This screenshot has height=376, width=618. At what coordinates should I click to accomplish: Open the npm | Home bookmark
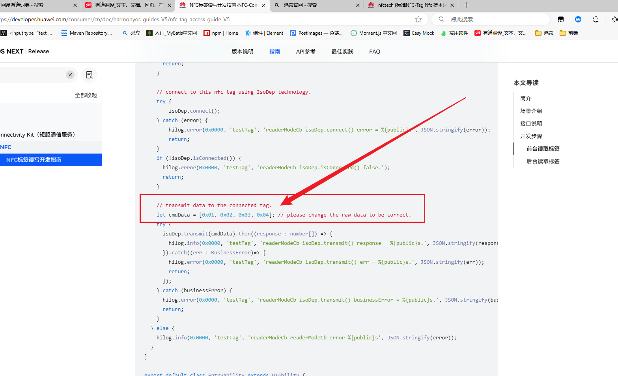[x=221, y=33]
